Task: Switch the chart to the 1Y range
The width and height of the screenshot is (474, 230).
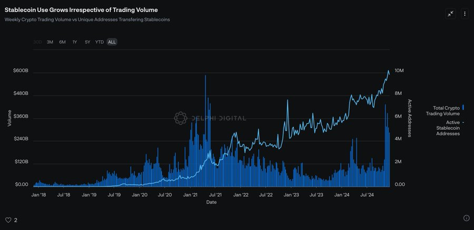Action: [x=75, y=42]
